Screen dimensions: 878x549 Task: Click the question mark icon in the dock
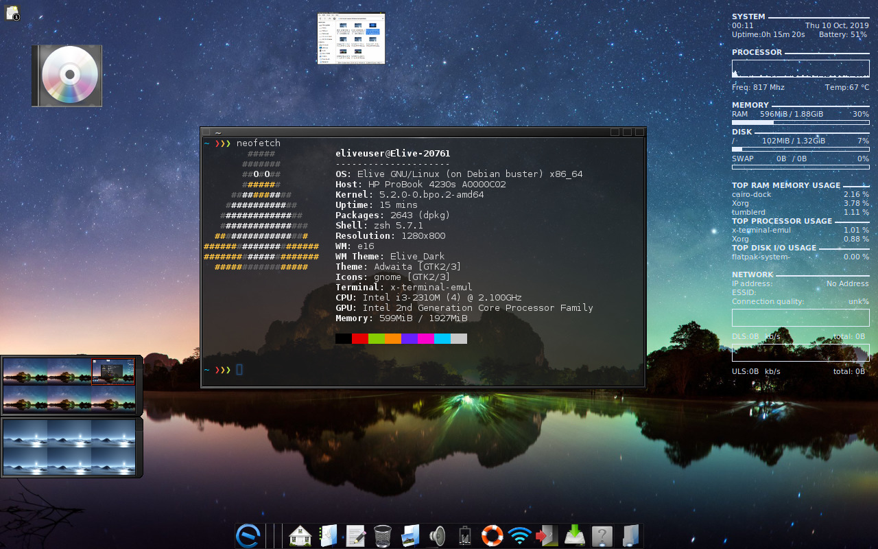pos(602,535)
